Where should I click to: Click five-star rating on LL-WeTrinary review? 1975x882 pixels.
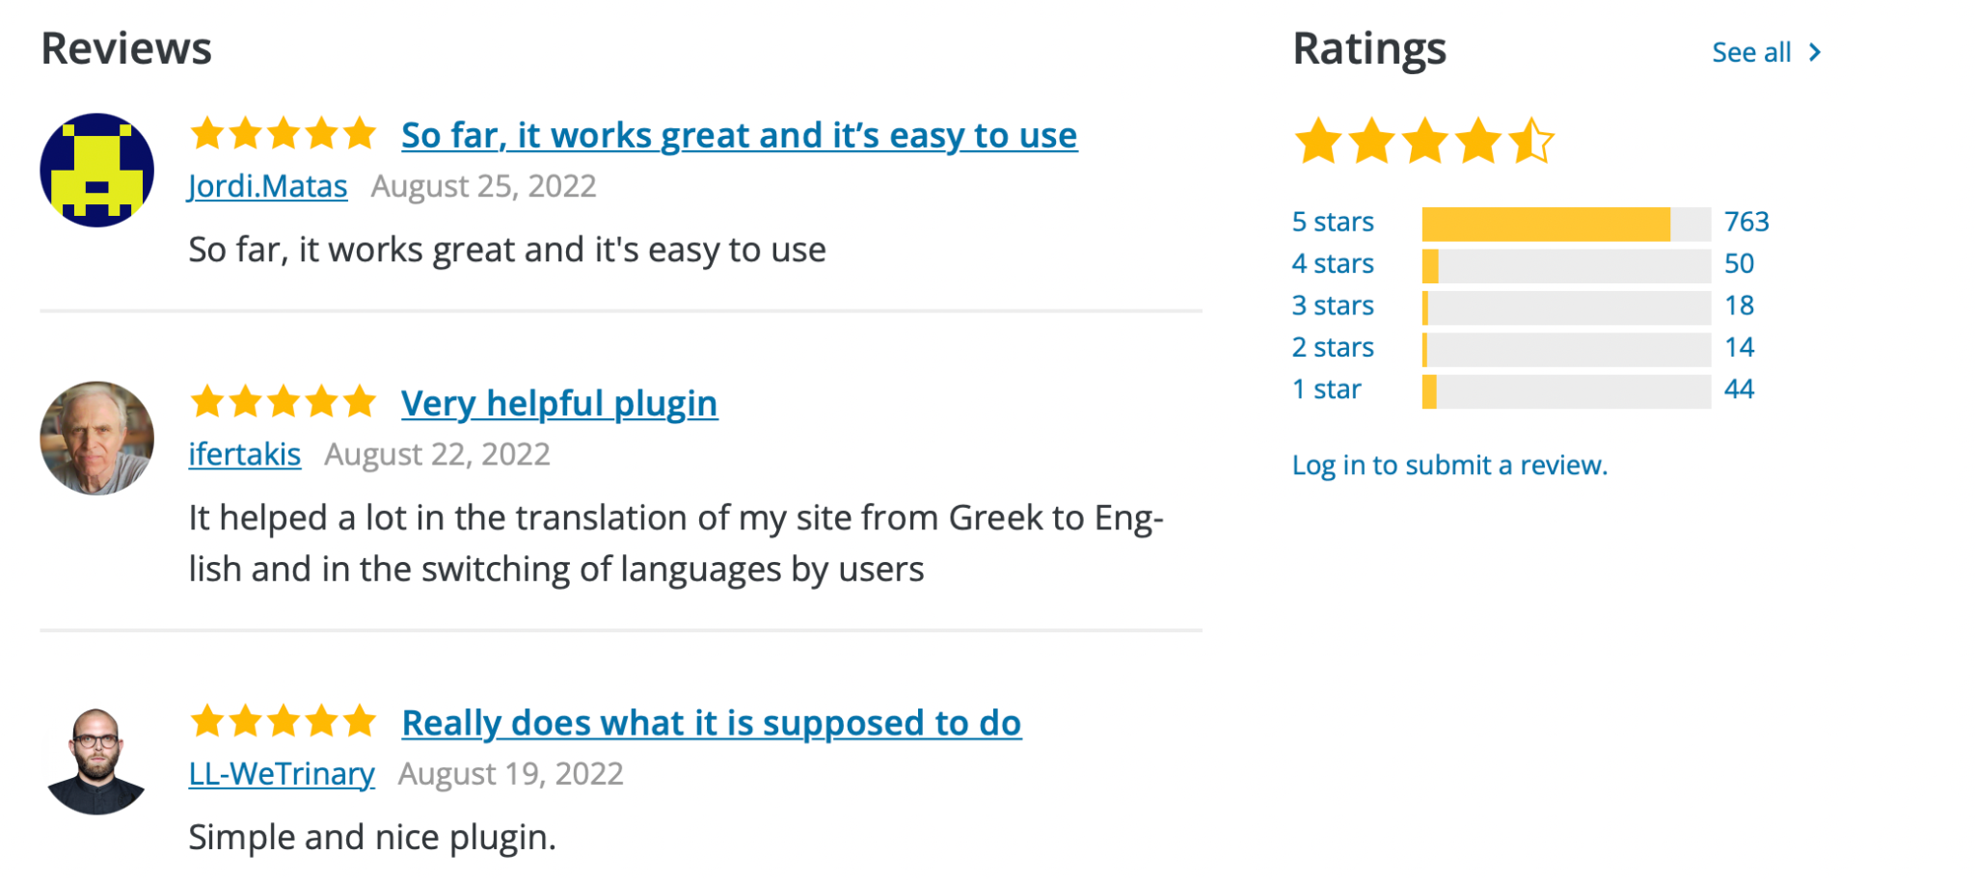click(x=283, y=721)
